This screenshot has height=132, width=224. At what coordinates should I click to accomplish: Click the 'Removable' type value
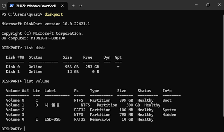pos(100,119)
